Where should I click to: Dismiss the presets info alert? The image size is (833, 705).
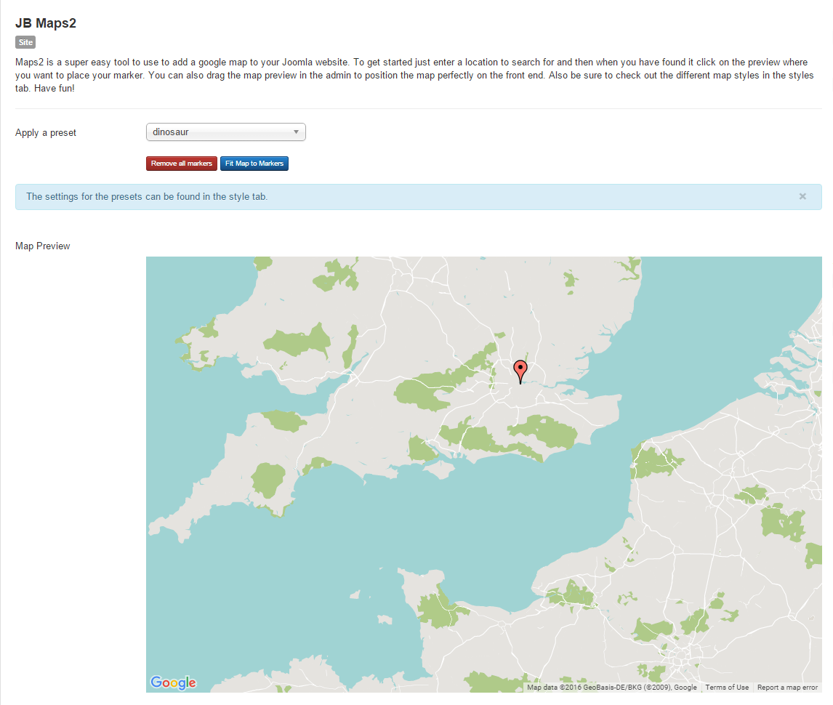(x=802, y=196)
